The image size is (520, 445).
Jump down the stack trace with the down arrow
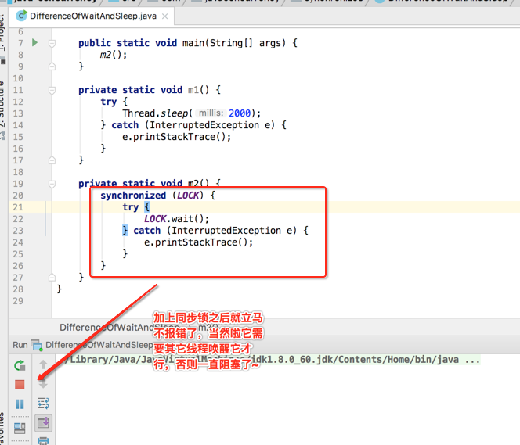[43, 384]
